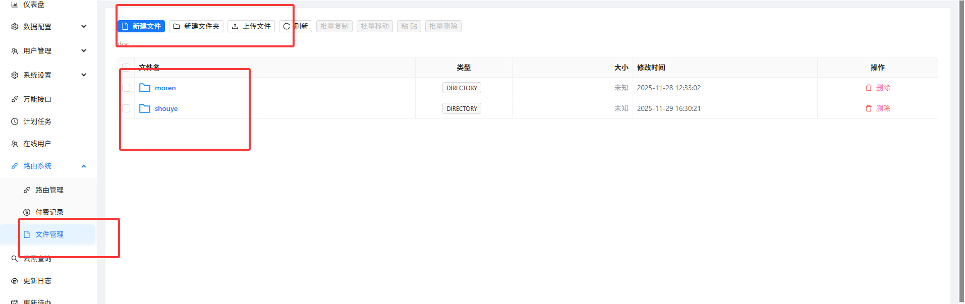Viewport: 965px width, 304px height.
Task: Expand the 数据配置 menu chevron
Action: (84, 27)
